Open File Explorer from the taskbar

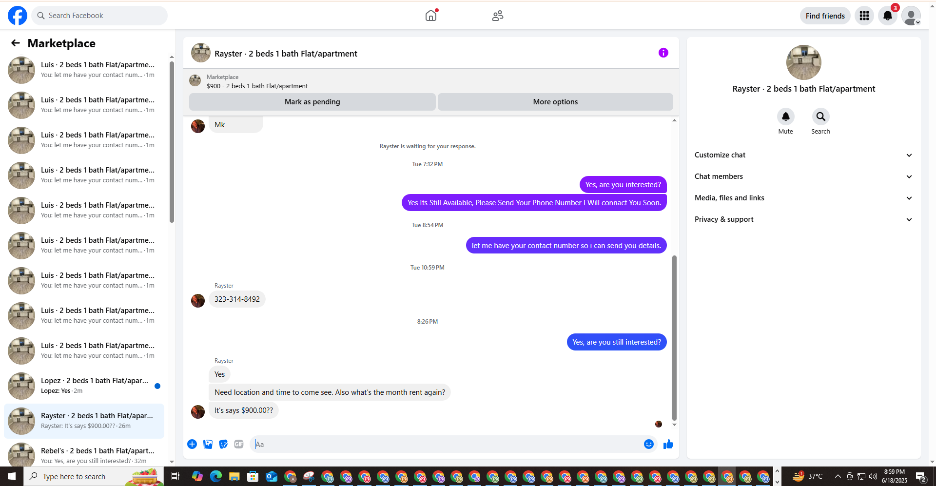coord(234,476)
